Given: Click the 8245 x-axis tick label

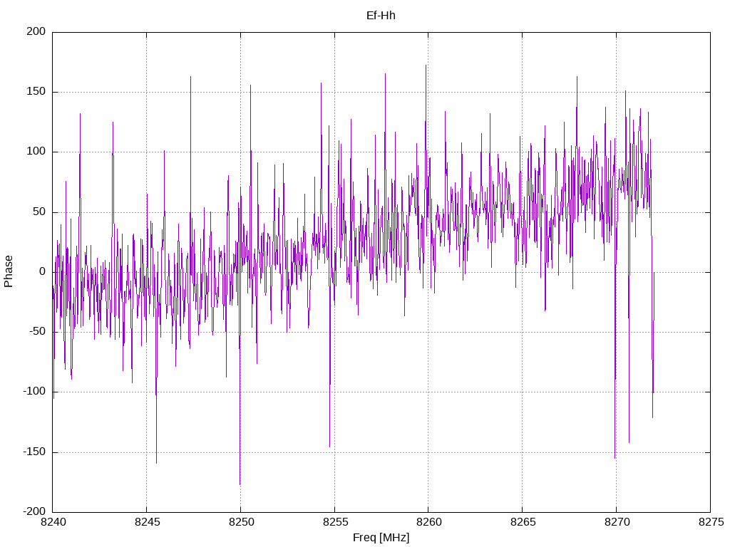Looking at the screenshot, I should click(x=147, y=522).
